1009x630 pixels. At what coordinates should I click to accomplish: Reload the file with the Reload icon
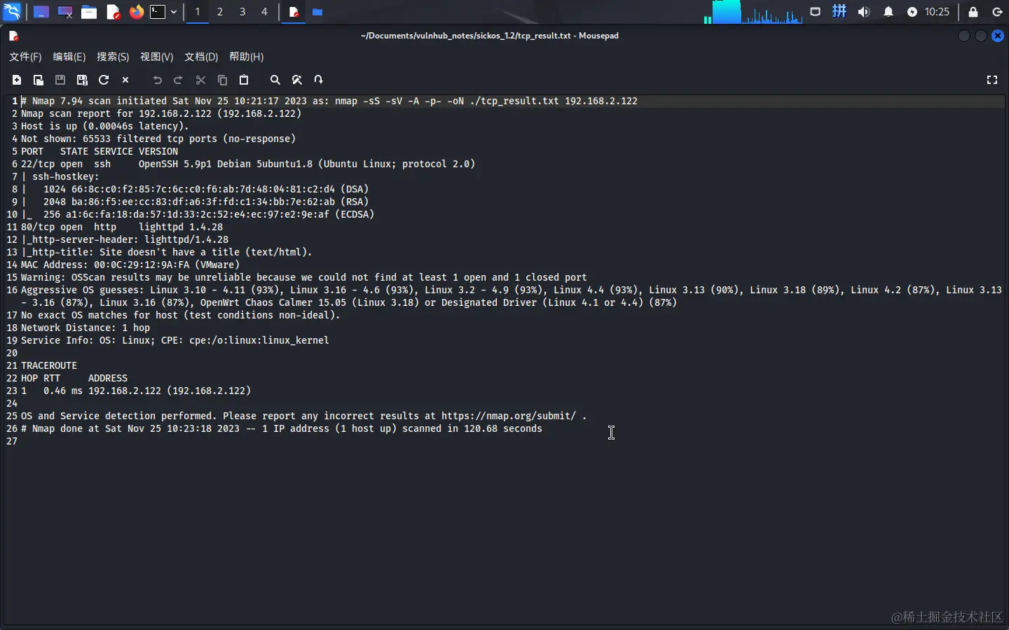pos(104,80)
